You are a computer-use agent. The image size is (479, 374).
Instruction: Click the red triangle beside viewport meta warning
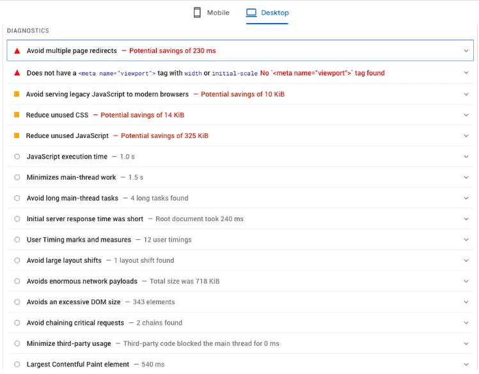click(17, 73)
